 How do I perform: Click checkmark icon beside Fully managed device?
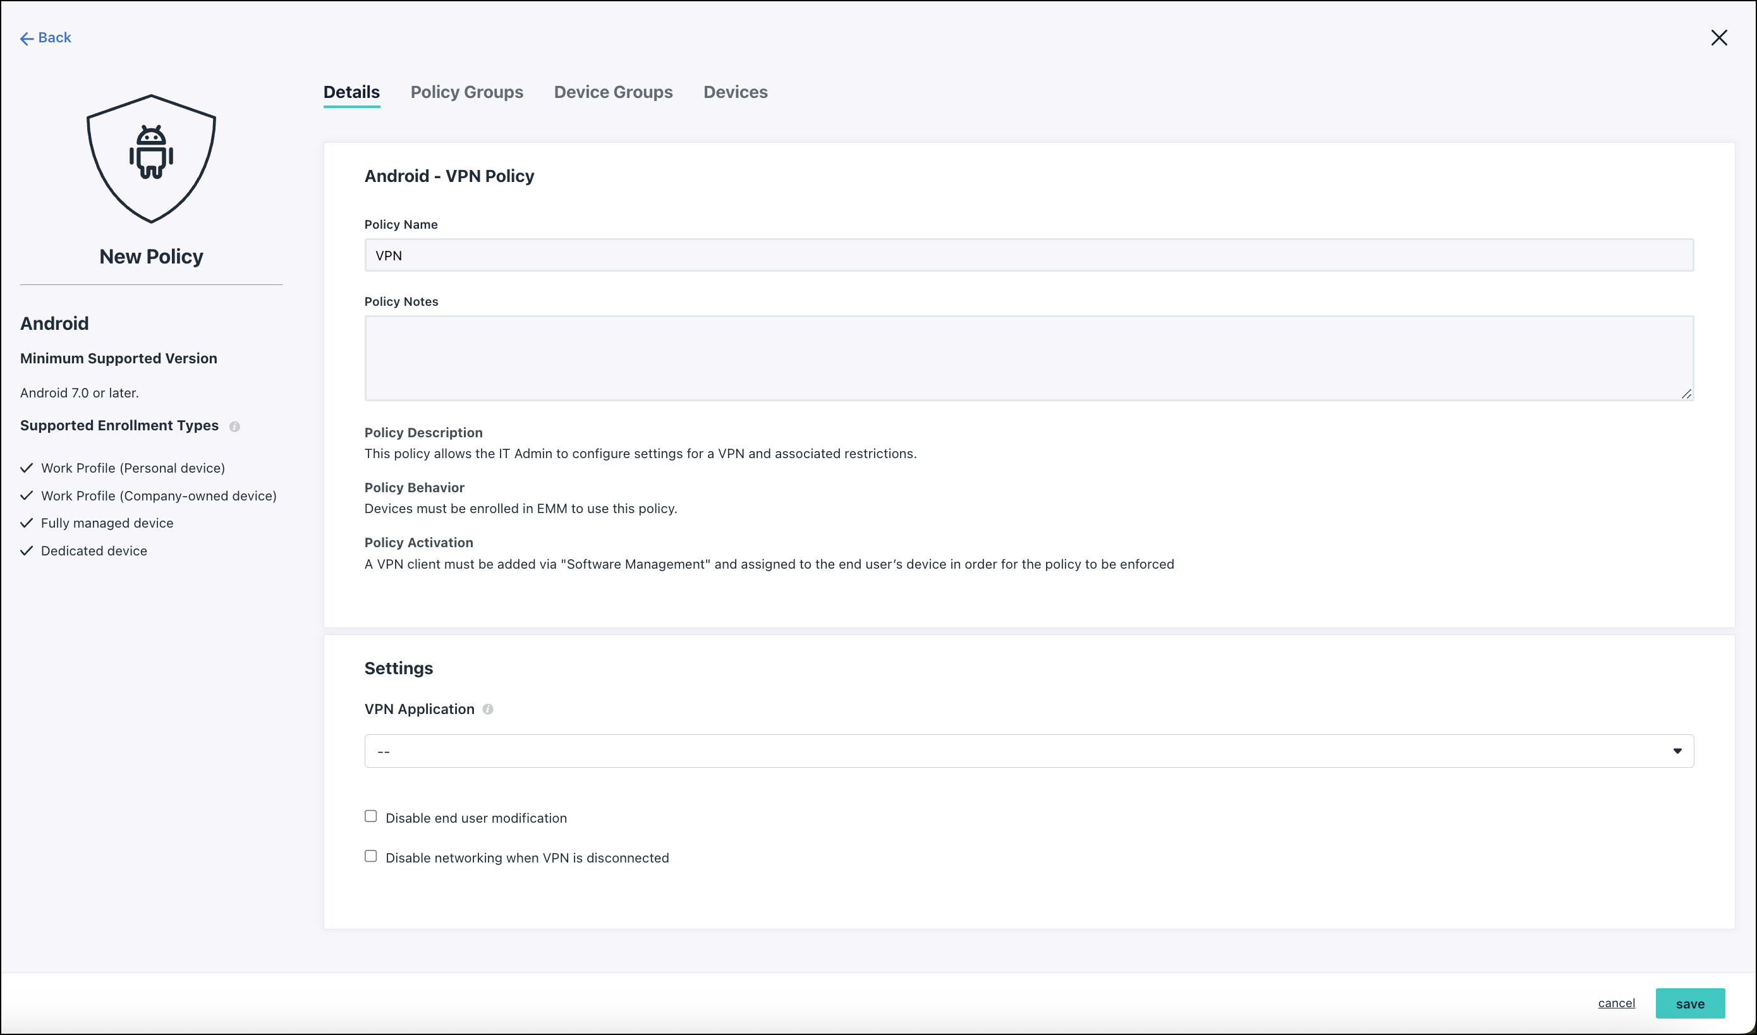(x=27, y=523)
